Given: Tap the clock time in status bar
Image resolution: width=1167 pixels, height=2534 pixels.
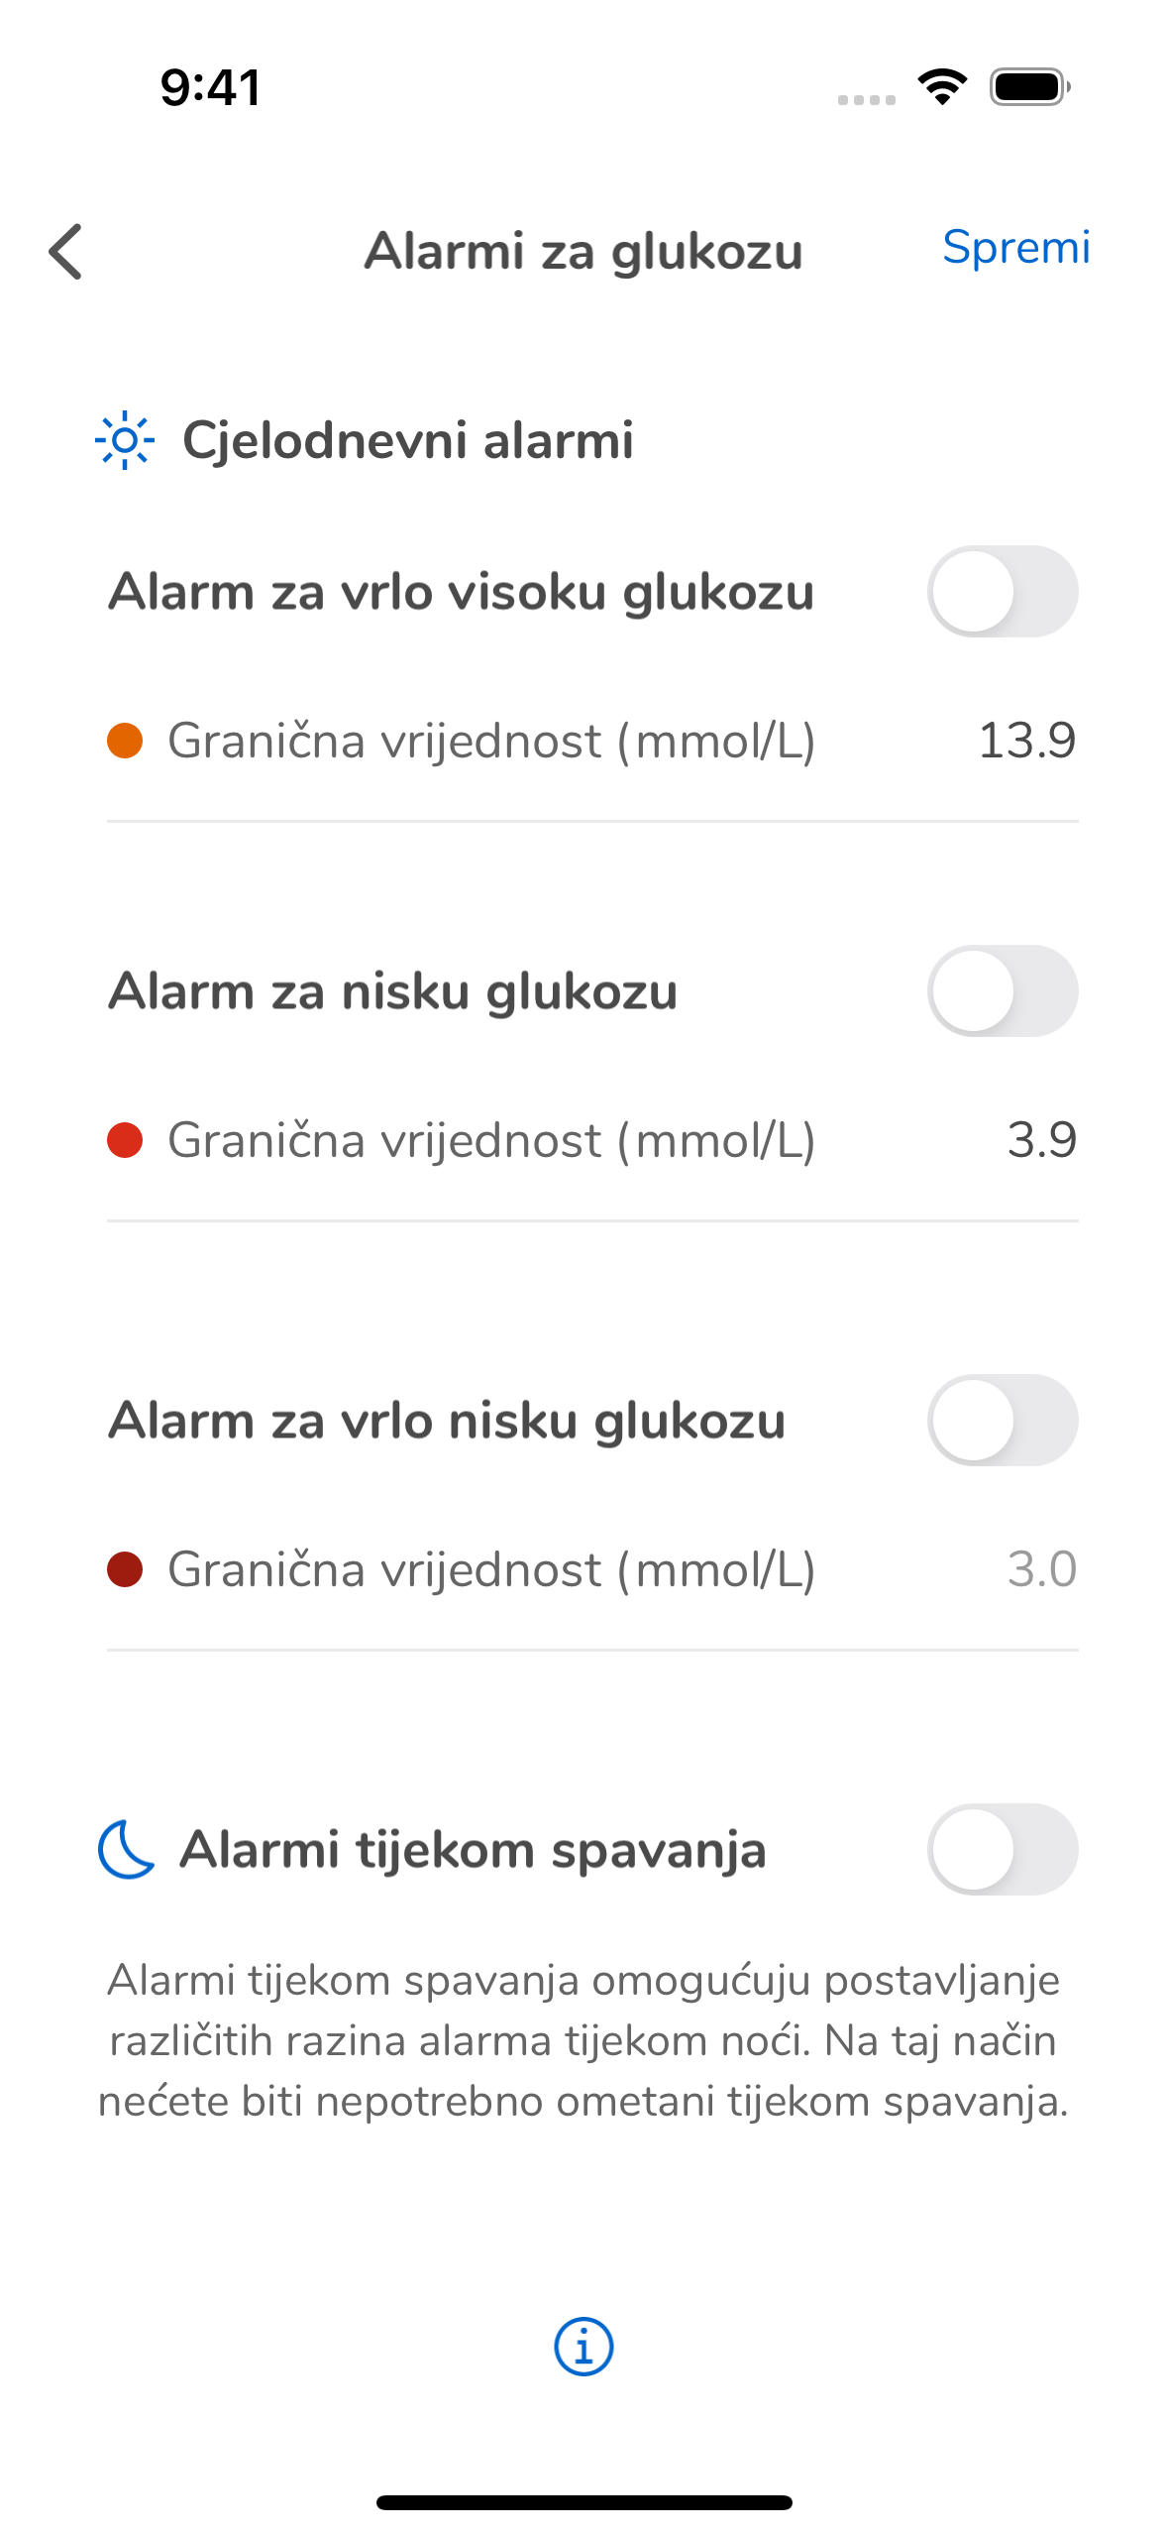Looking at the screenshot, I should click(x=211, y=87).
